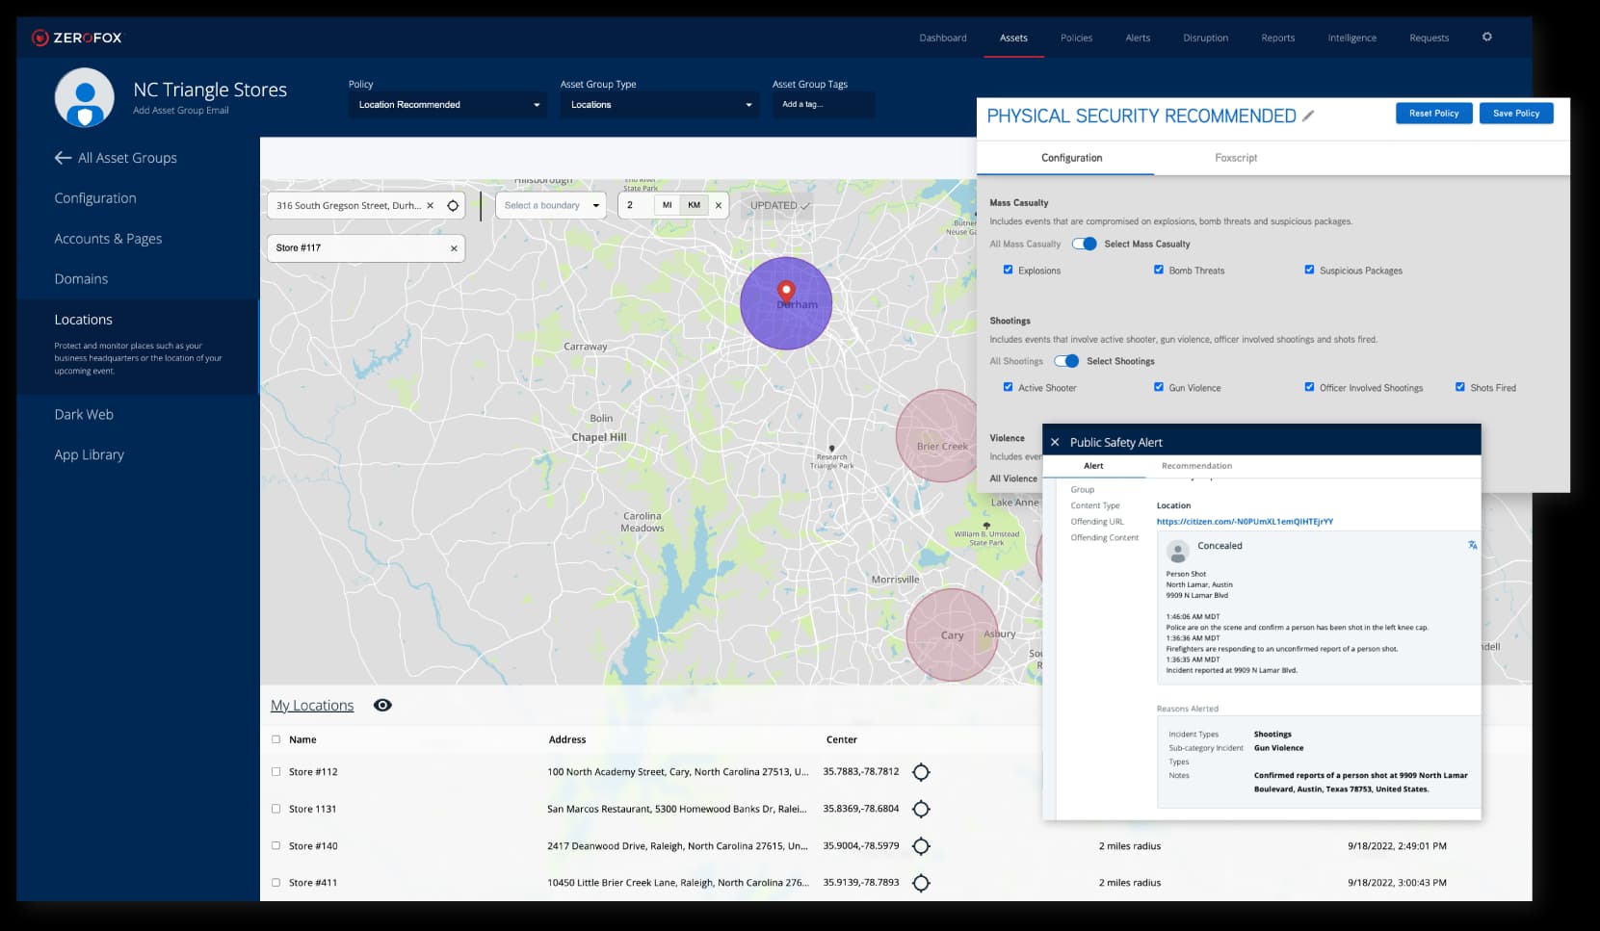Open the settings gear in the top navigation
The image size is (1600, 931).
coord(1486,37)
